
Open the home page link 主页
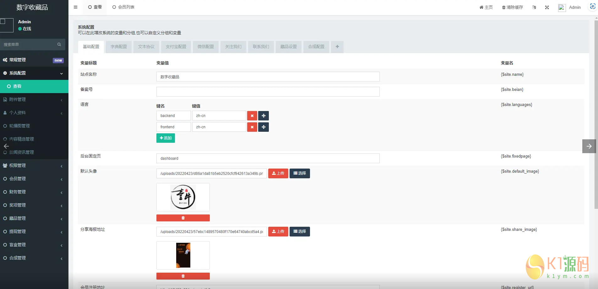tap(486, 7)
